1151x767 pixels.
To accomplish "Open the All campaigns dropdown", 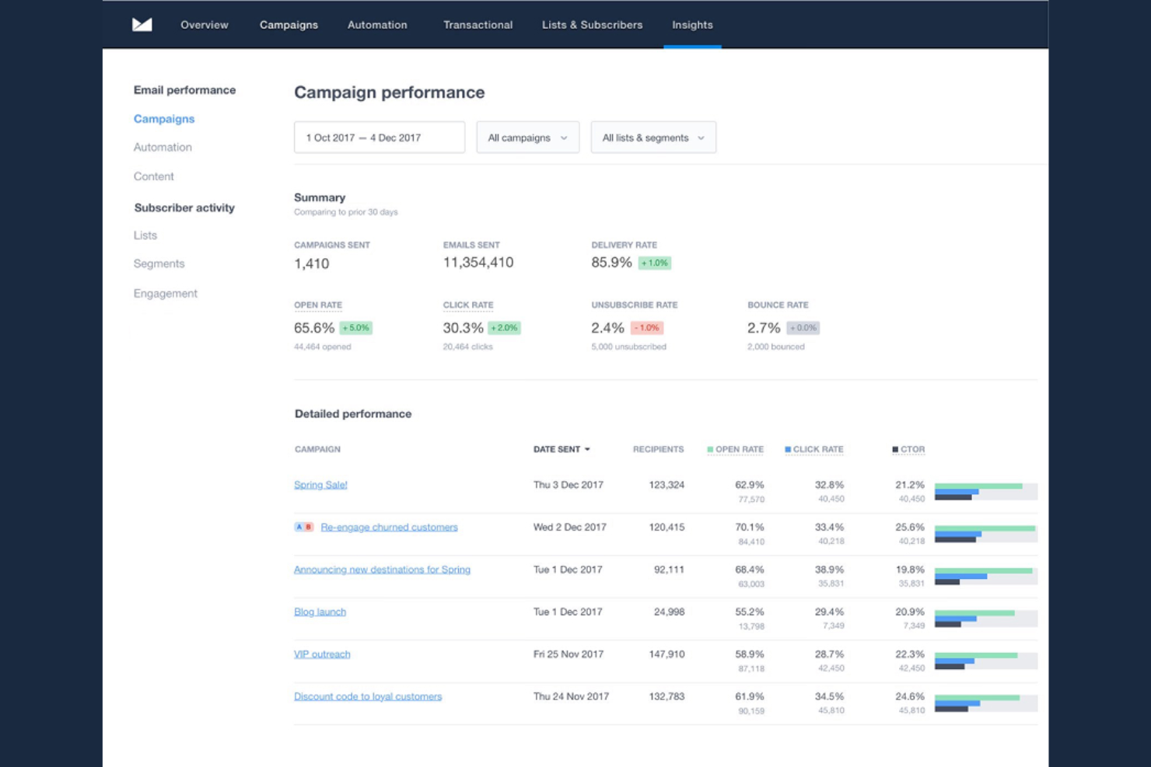I will point(527,138).
